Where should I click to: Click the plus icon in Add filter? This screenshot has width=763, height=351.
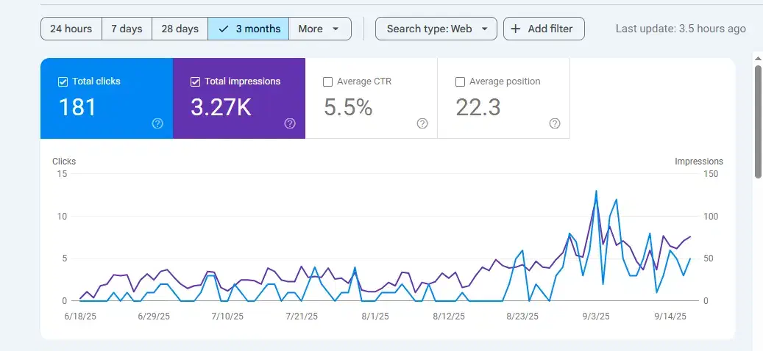coord(515,29)
